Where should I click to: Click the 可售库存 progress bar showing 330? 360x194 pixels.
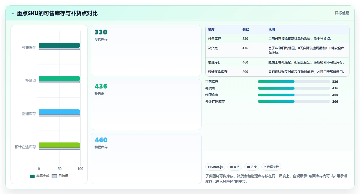coord(294,82)
